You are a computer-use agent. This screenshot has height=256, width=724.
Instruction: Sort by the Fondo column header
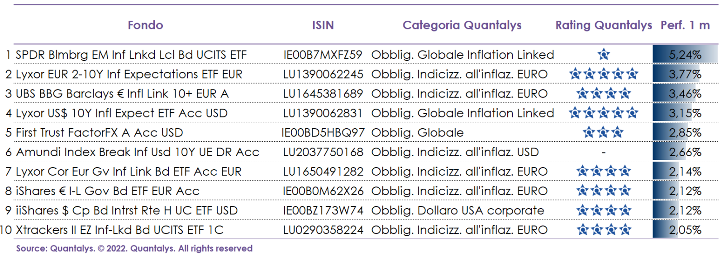point(145,25)
